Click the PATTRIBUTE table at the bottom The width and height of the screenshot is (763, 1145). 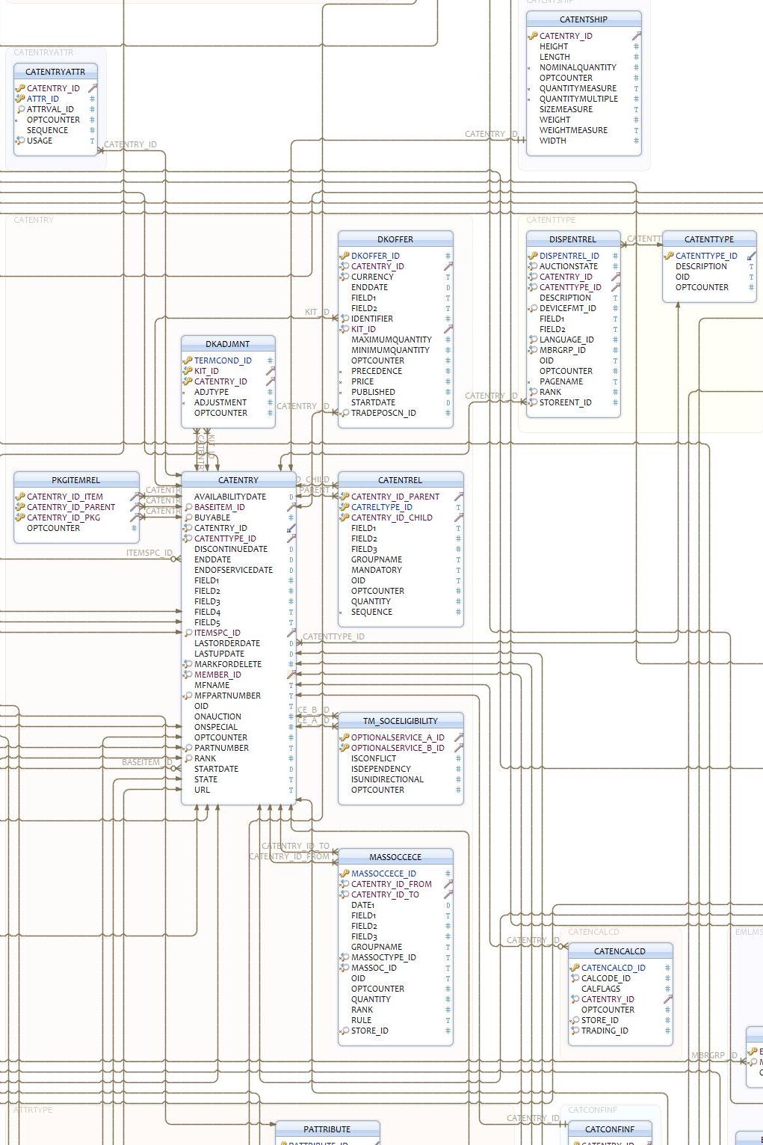click(x=329, y=1129)
